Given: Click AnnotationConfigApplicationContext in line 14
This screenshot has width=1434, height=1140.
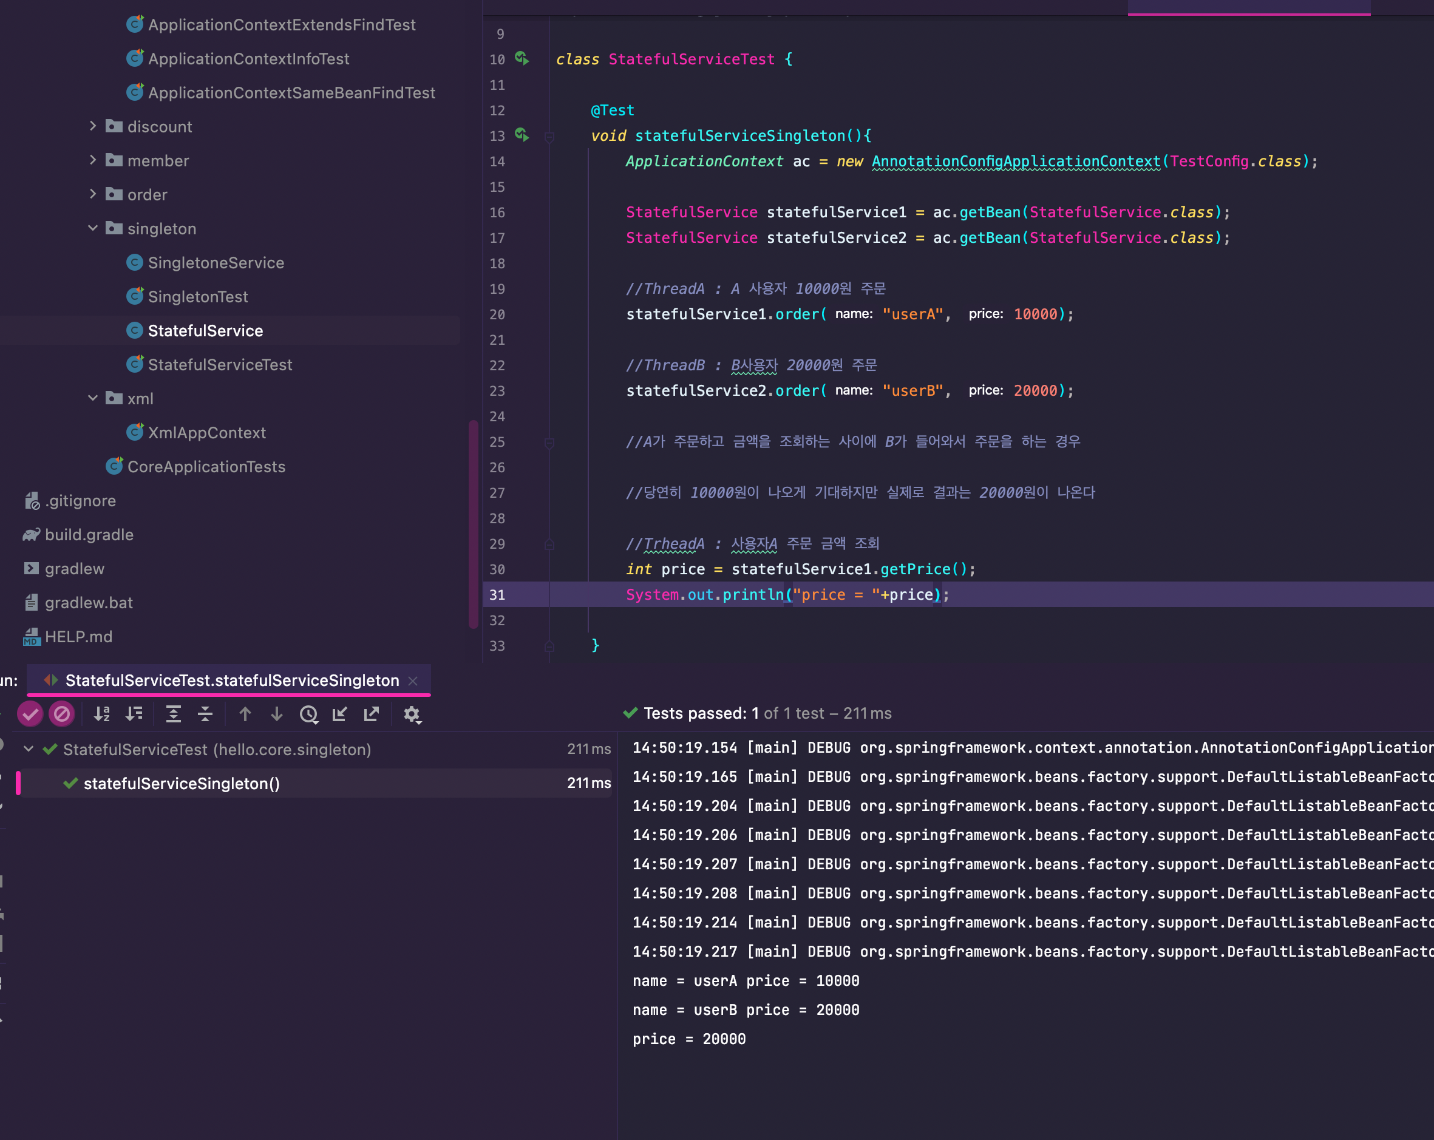Looking at the screenshot, I should coord(1016,161).
